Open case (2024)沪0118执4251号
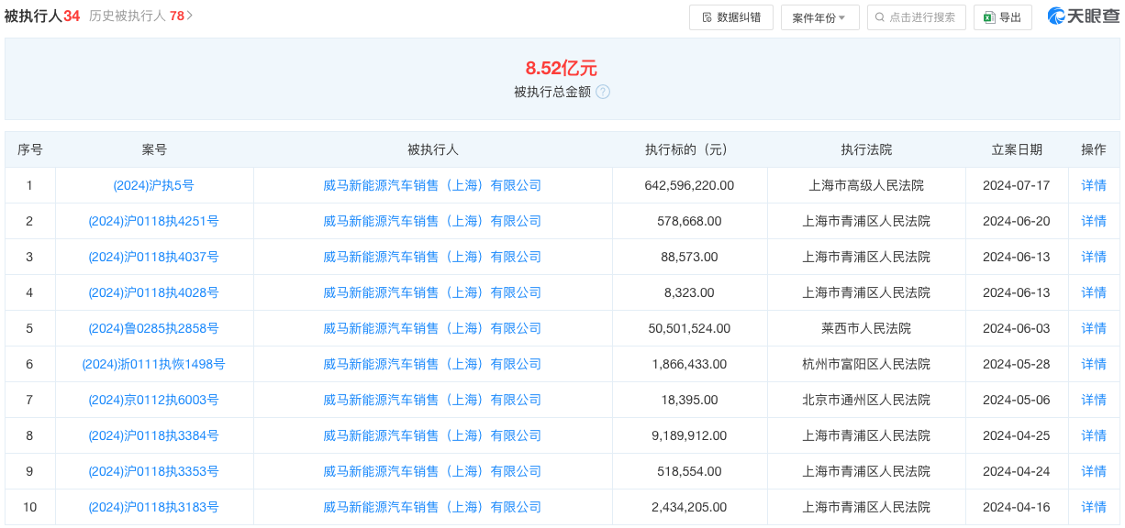 click(154, 221)
